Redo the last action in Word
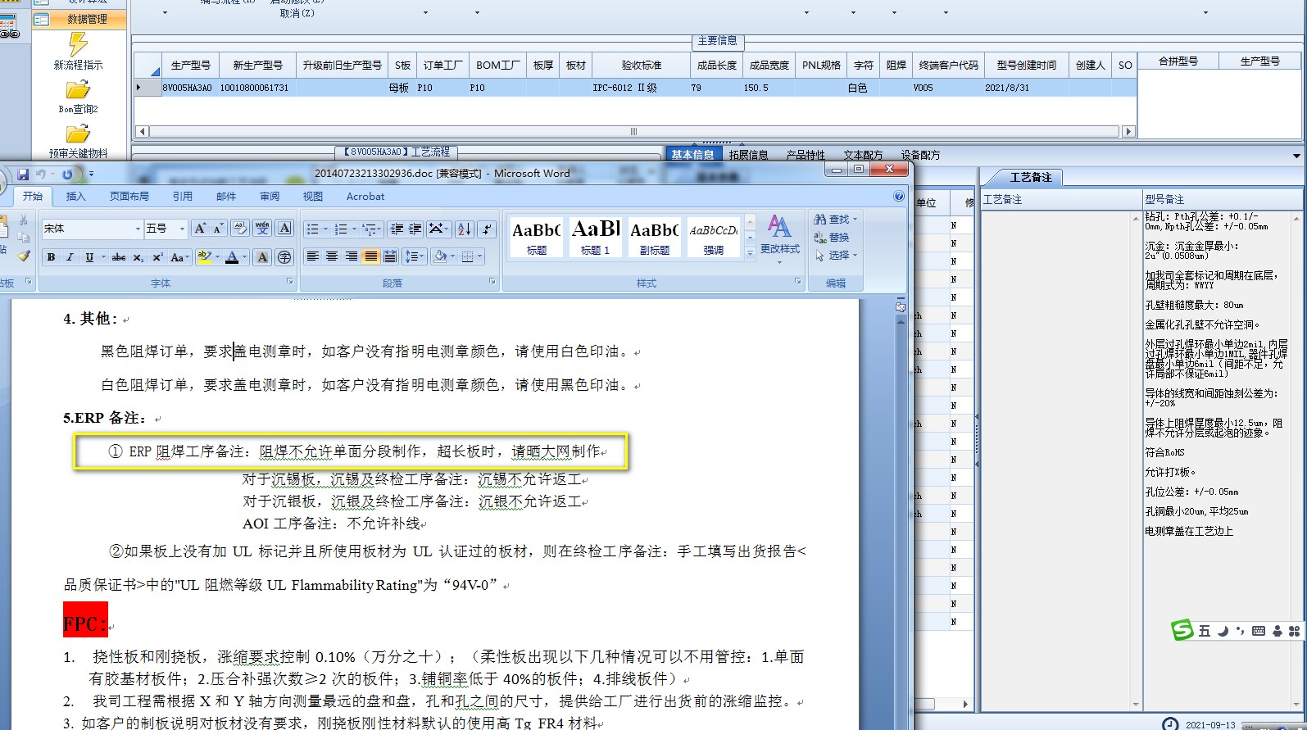Screen dimensions: 1307x730 coord(67,174)
